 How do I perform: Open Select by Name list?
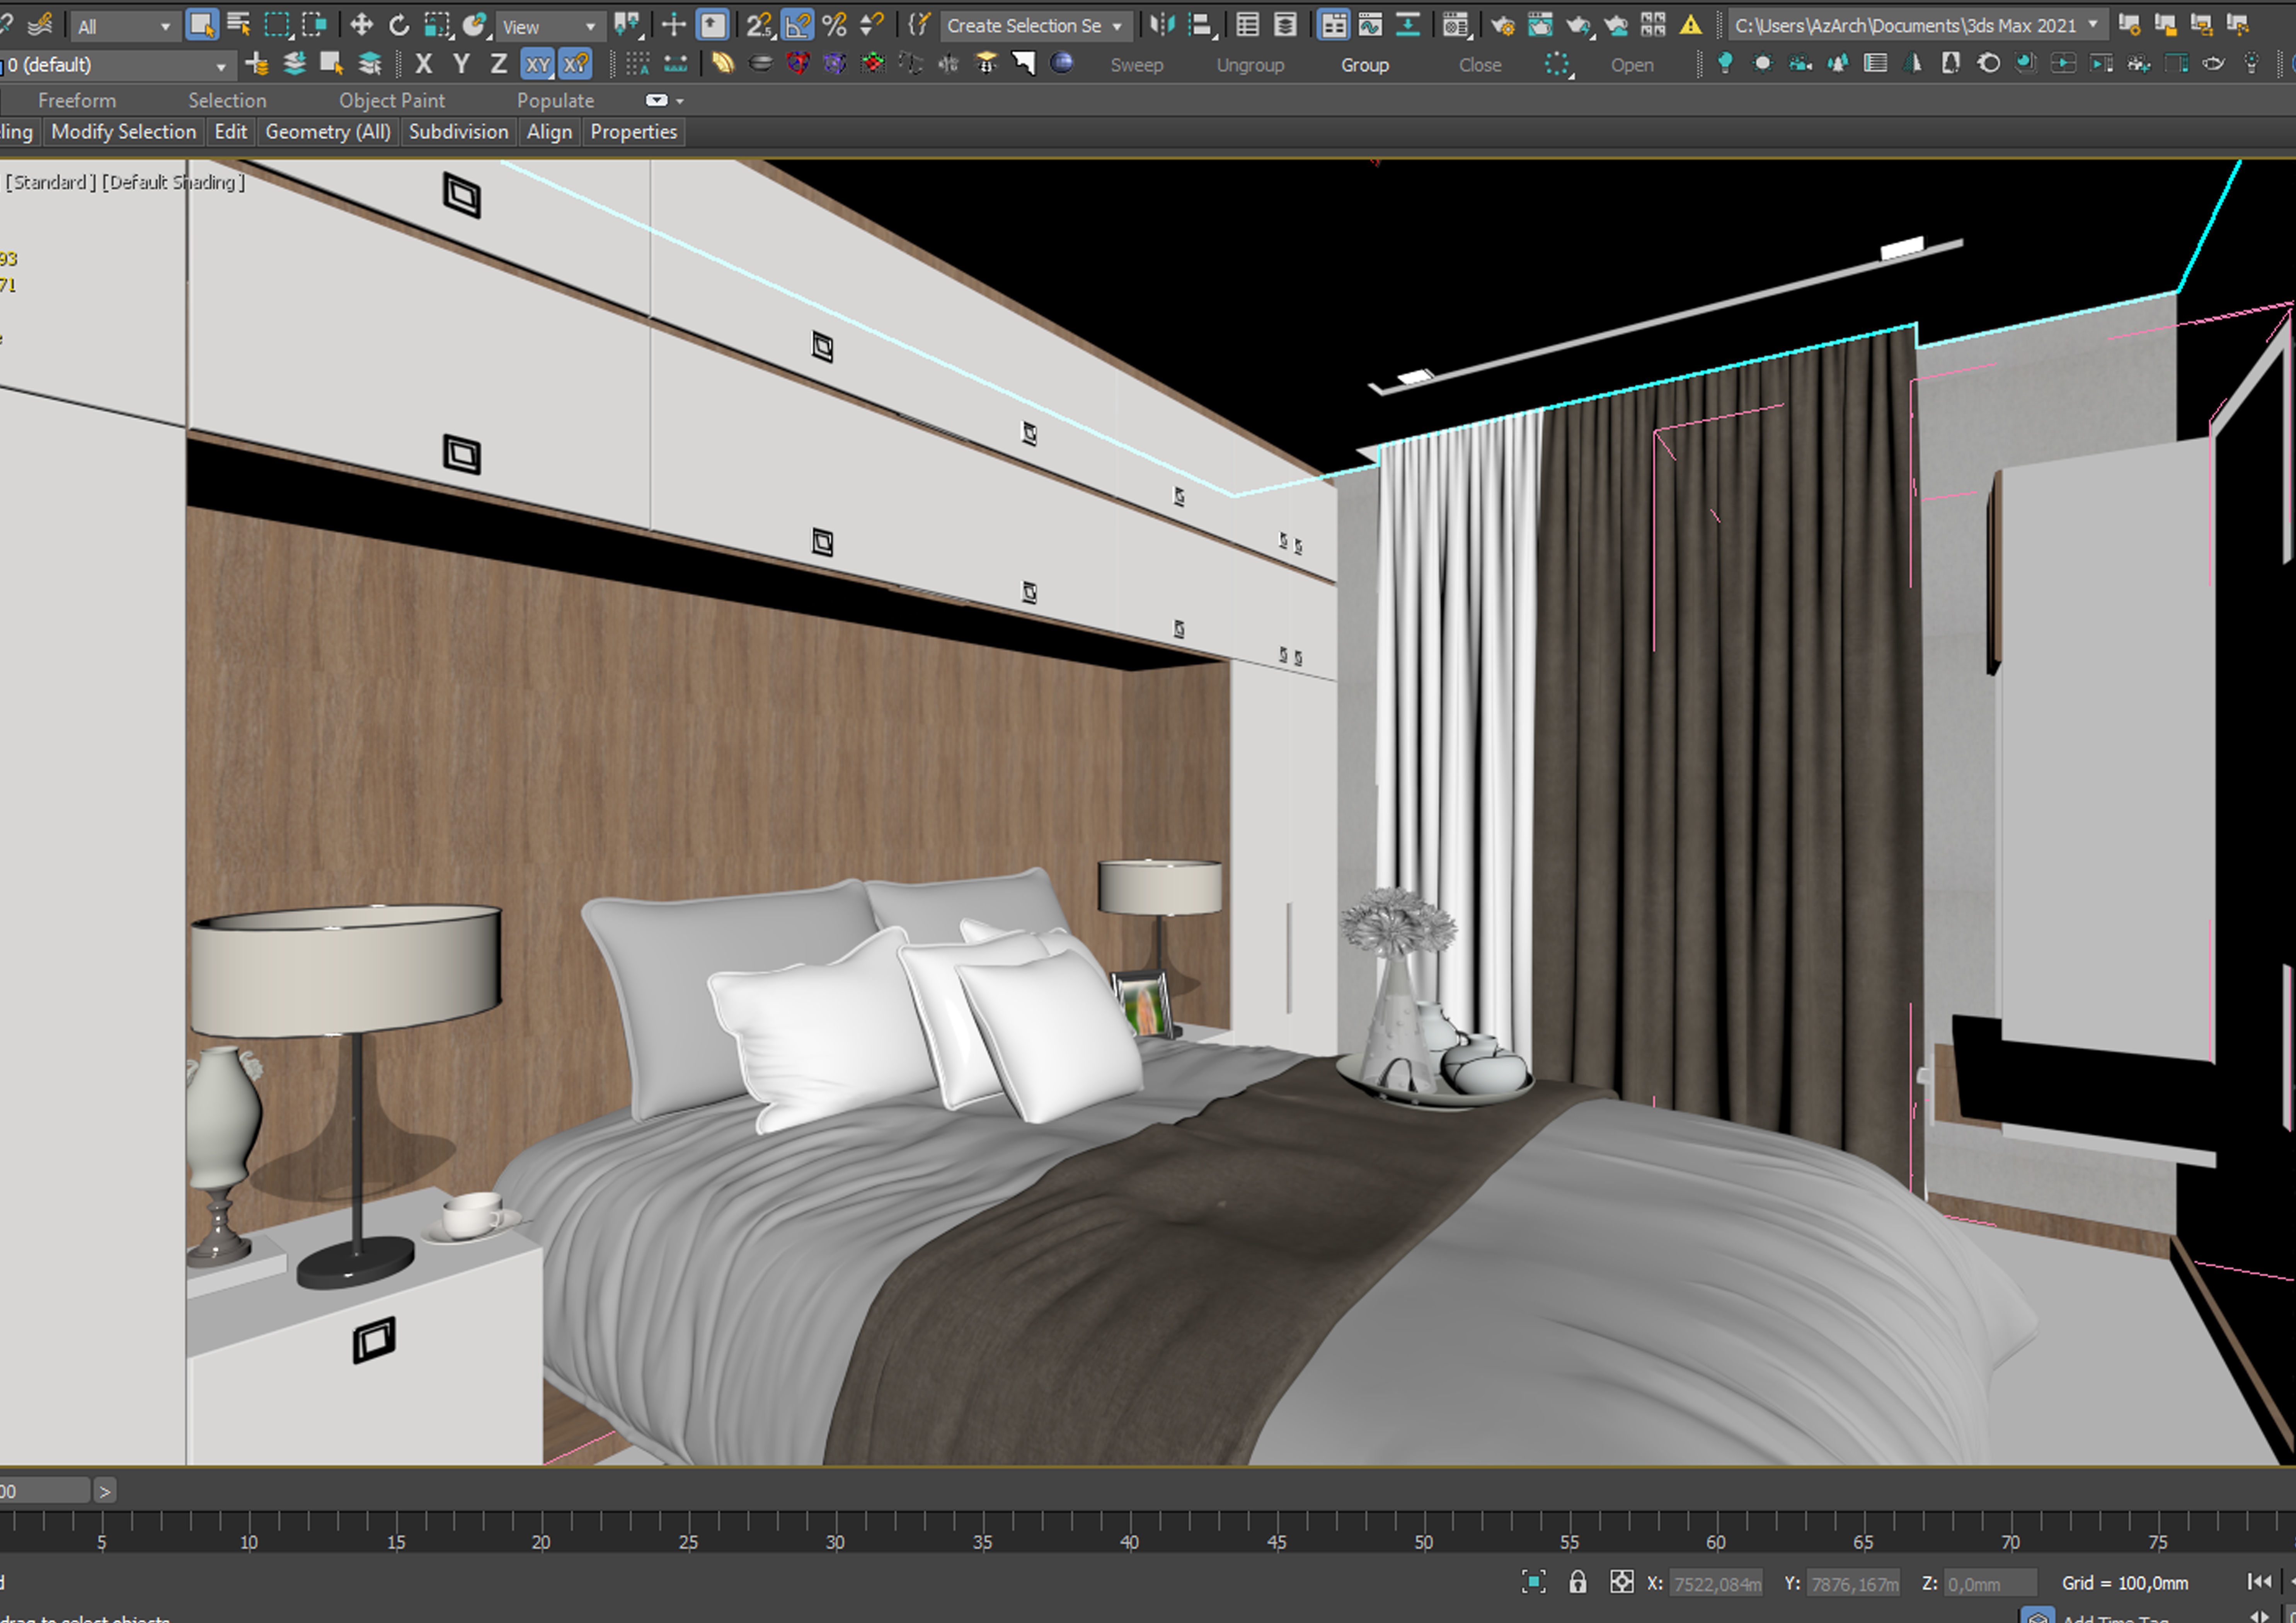[239, 25]
